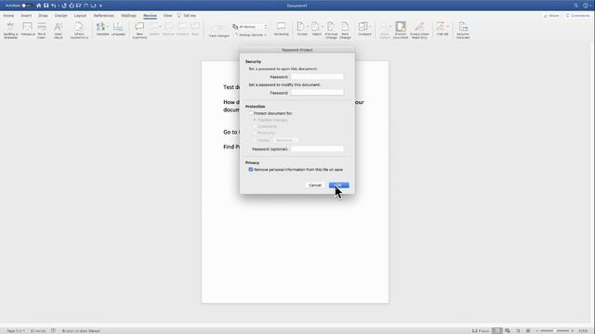595x334 pixels.
Task: Select the Read only radio option
Action: (x=255, y=133)
